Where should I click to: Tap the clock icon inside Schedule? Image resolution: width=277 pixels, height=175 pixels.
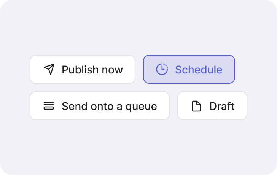pyautogui.click(x=162, y=69)
